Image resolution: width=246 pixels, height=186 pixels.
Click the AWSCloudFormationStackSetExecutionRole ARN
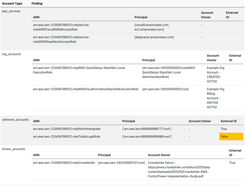click(x=85, y=89)
